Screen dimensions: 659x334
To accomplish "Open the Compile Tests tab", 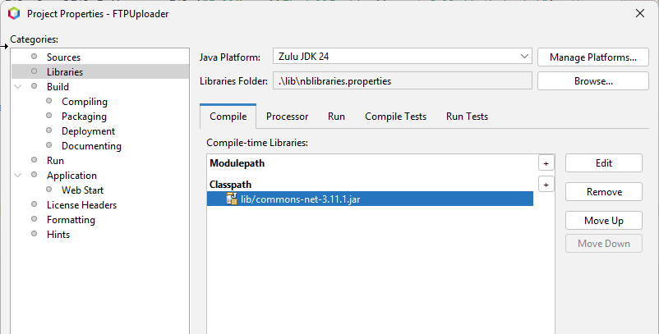I will coord(395,117).
